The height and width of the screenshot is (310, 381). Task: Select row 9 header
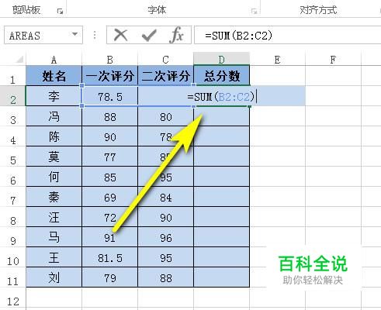pyautogui.click(x=13, y=237)
